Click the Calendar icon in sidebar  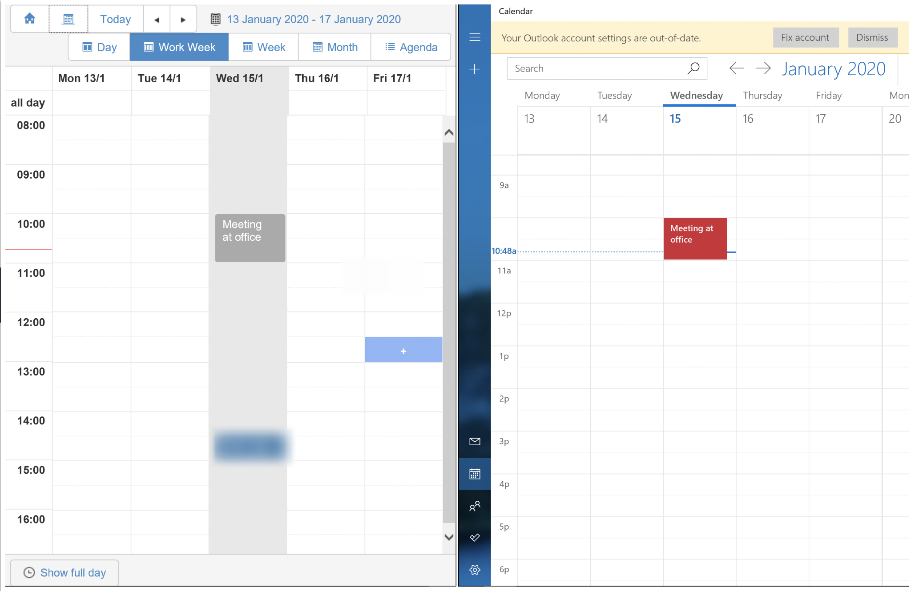(x=475, y=474)
